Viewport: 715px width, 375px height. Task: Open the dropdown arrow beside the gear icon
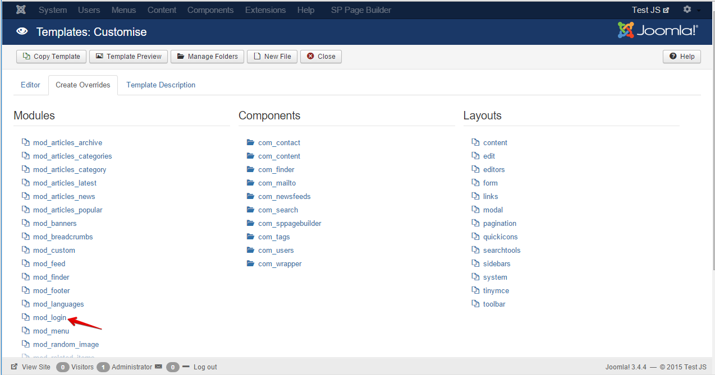[699, 10]
